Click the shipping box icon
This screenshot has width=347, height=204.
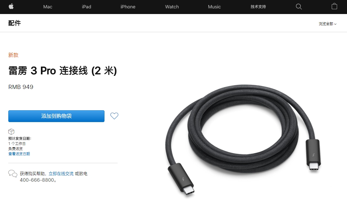point(11,132)
